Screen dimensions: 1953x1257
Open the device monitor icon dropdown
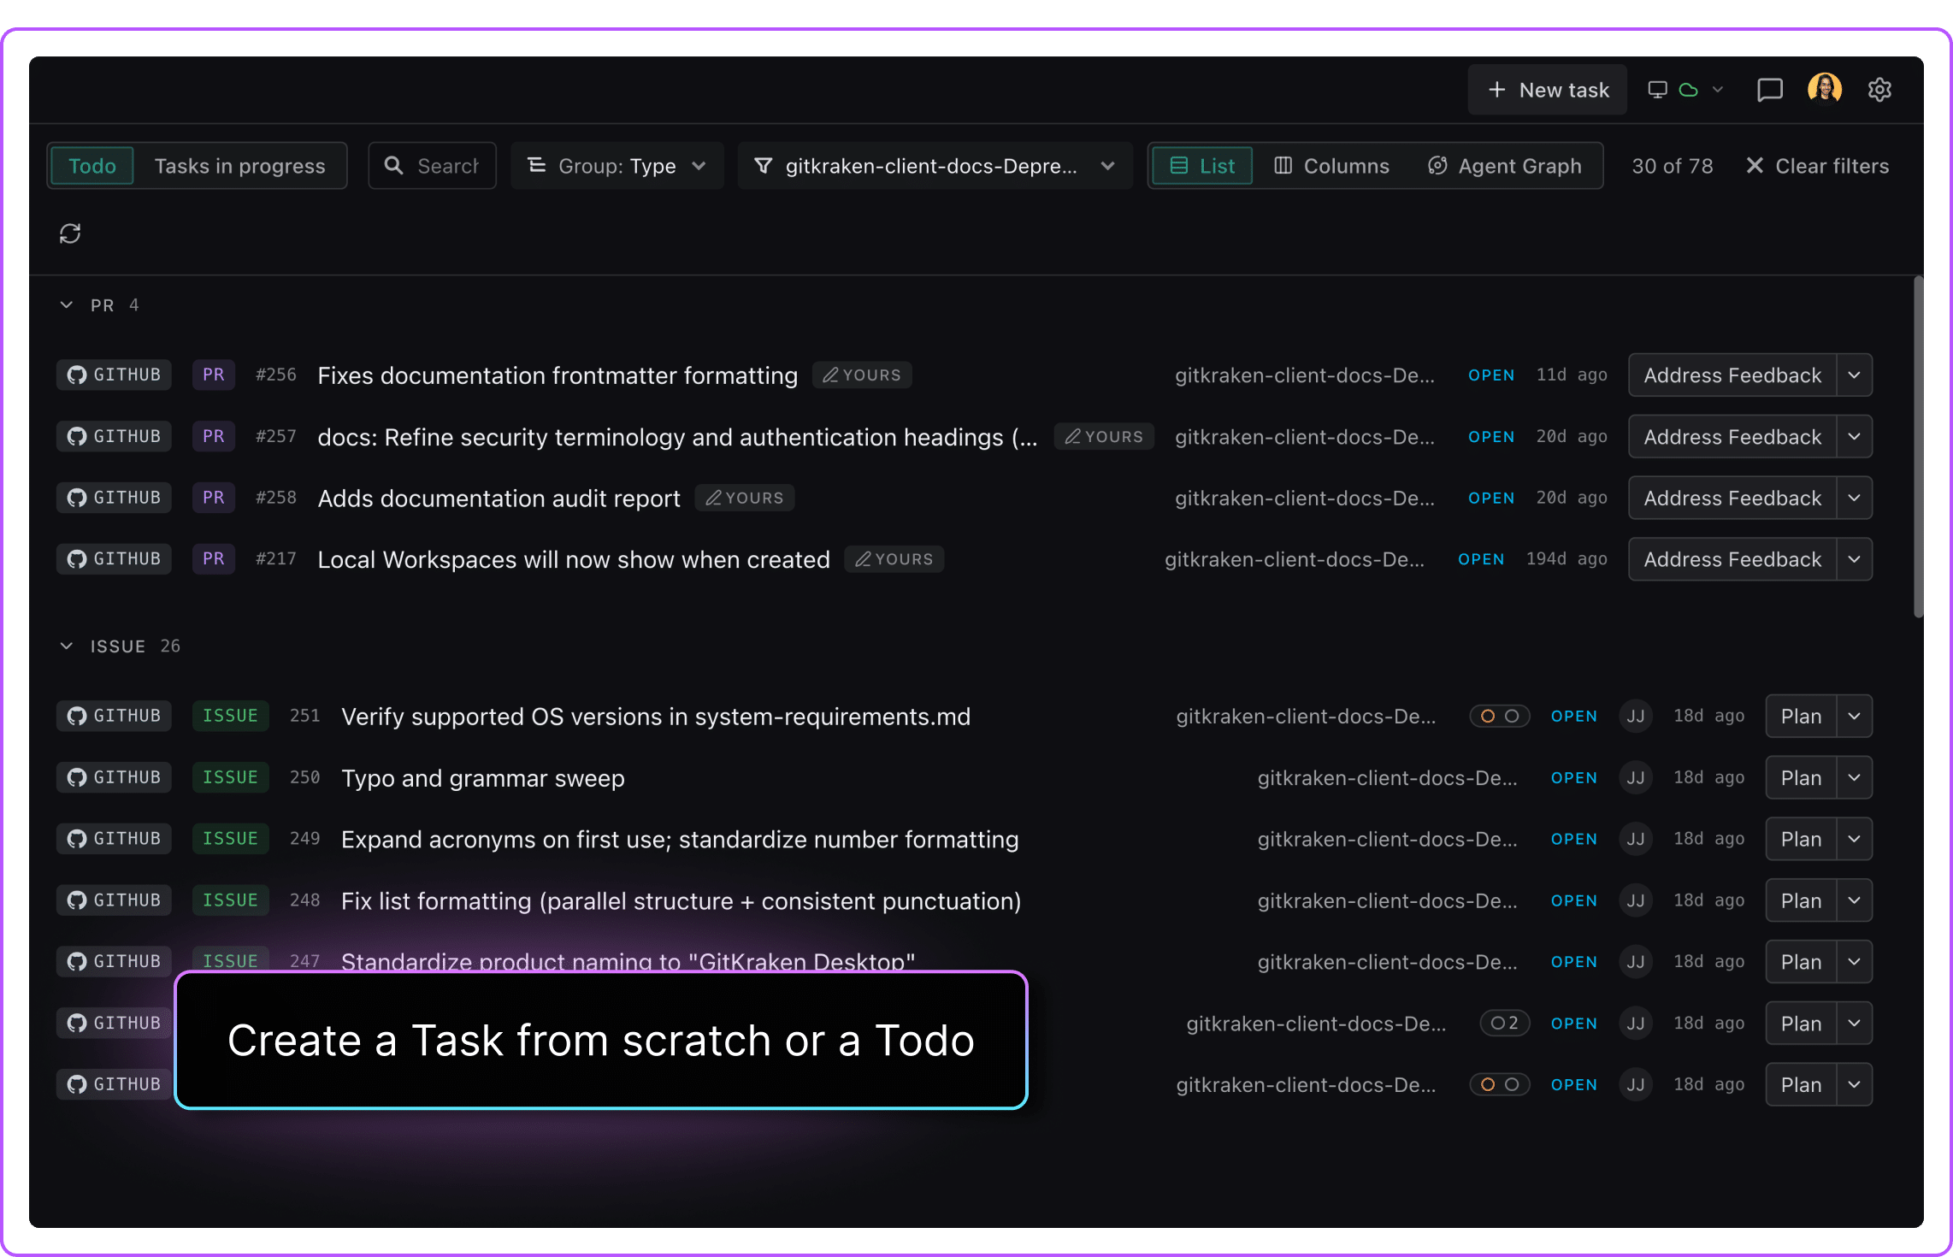[1657, 90]
